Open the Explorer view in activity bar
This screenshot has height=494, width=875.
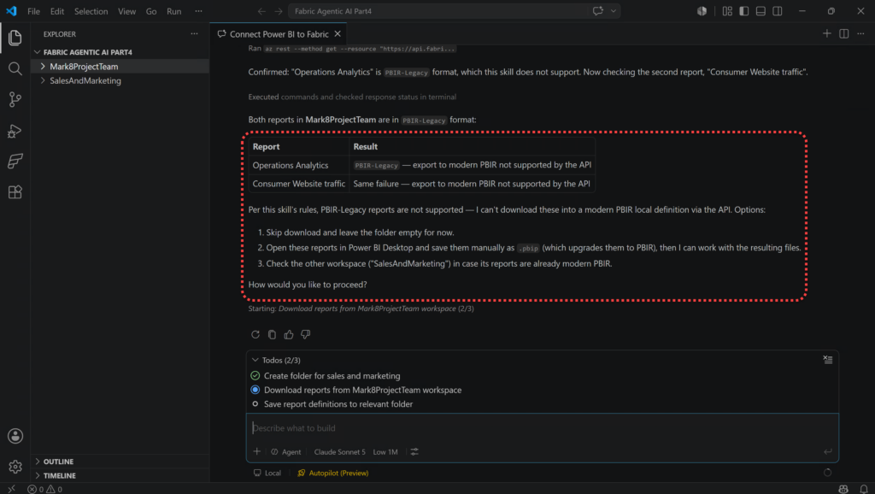[x=15, y=38]
